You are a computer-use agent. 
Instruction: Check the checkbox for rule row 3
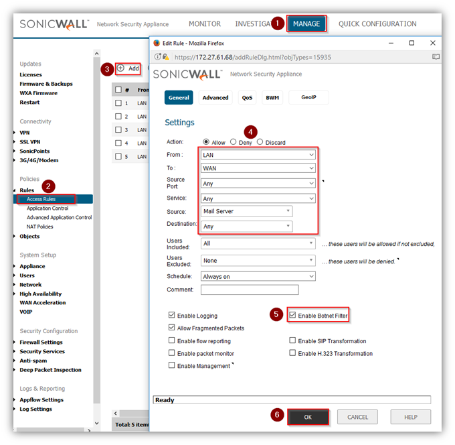118,129
